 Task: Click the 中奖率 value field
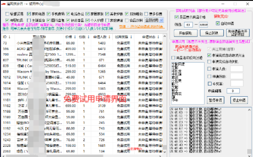(237, 84)
